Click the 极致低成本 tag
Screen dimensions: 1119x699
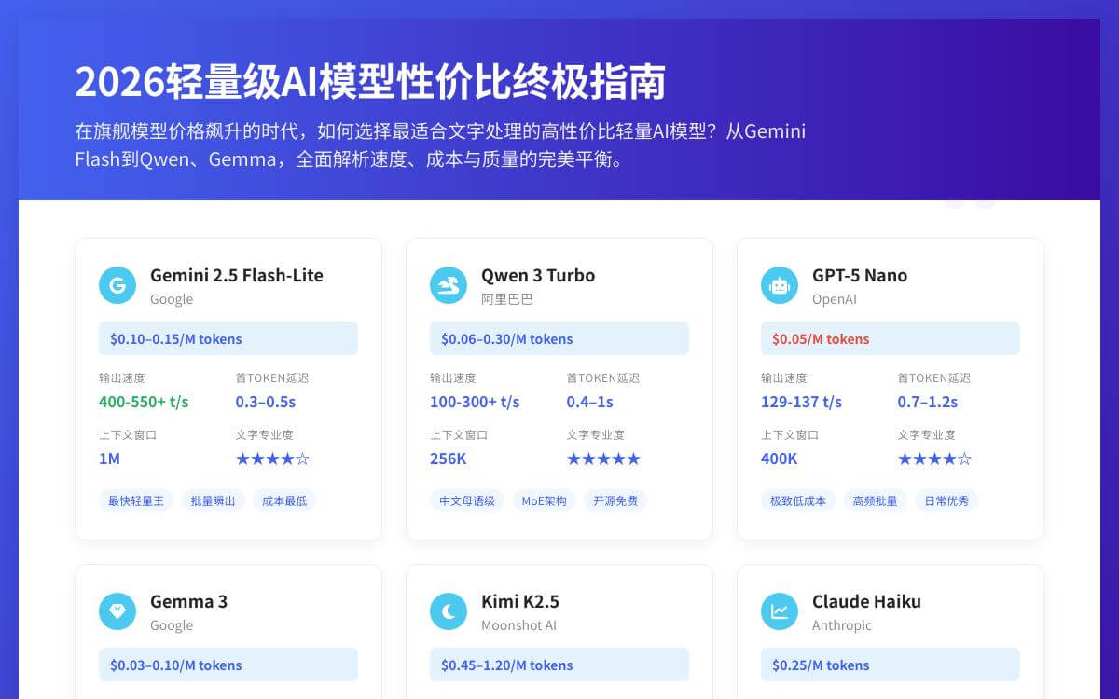pyautogui.click(x=797, y=500)
